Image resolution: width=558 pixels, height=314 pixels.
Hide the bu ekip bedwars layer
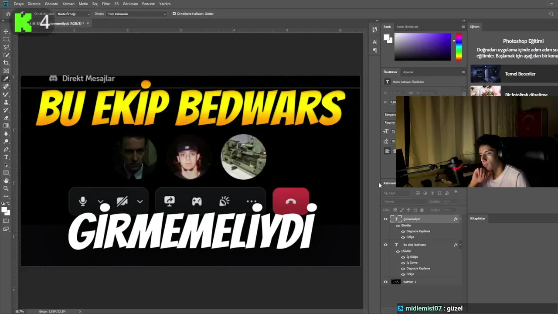[385, 245]
